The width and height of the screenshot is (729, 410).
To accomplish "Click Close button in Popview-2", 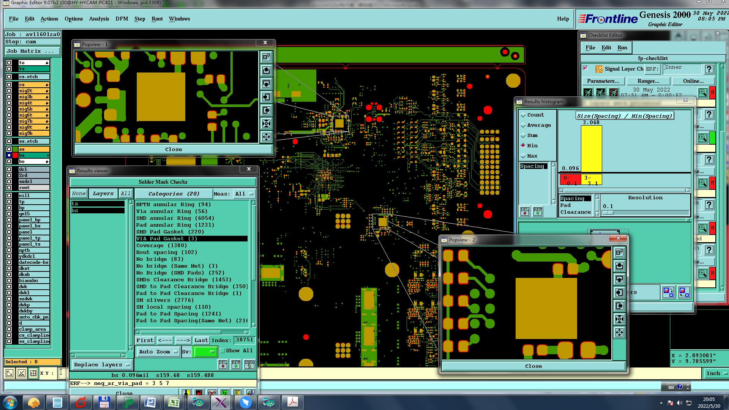I will tap(533, 366).
